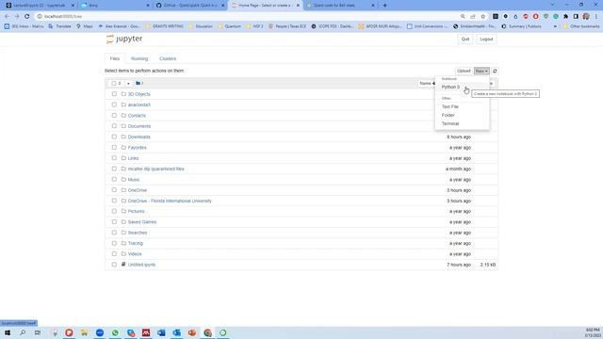Open the Other bookmarks folder
Viewport: 603px width, 339px height.
580,26
